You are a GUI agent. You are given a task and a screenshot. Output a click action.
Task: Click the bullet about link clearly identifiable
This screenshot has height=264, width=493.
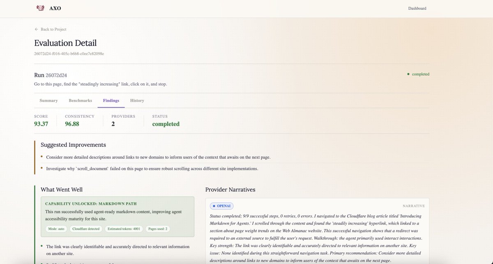[118, 250]
